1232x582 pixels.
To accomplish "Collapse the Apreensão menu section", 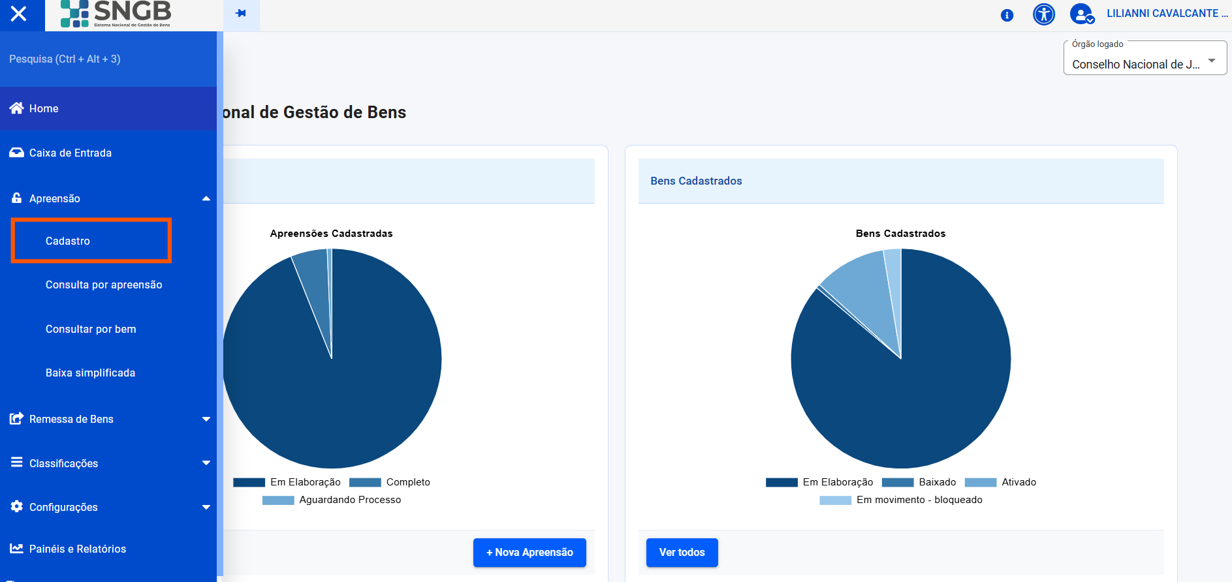I will pos(206,198).
